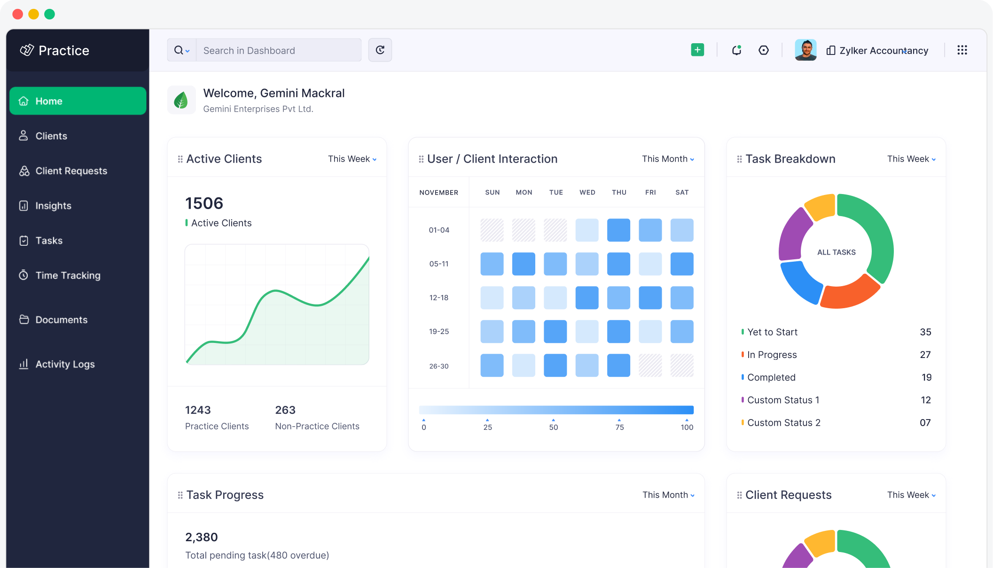The image size is (993, 568).
Task: Click the macOS green fullscreen window button
Action: tap(49, 14)
